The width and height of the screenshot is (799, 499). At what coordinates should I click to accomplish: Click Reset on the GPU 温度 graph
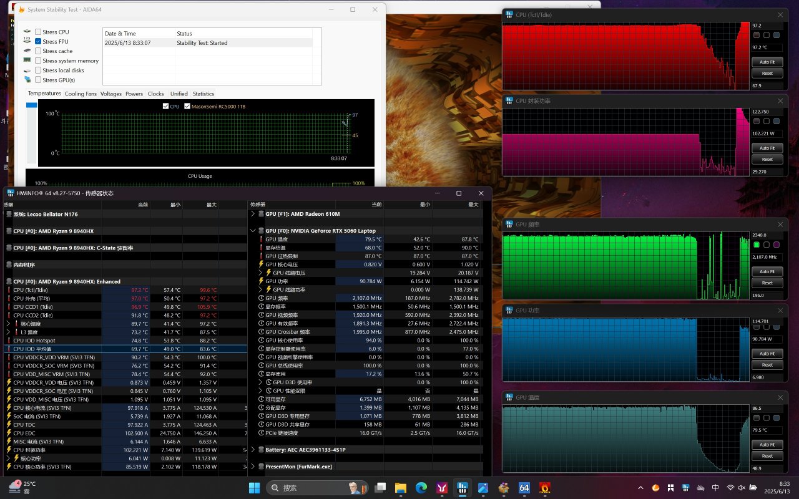click(x=767, y=456)
